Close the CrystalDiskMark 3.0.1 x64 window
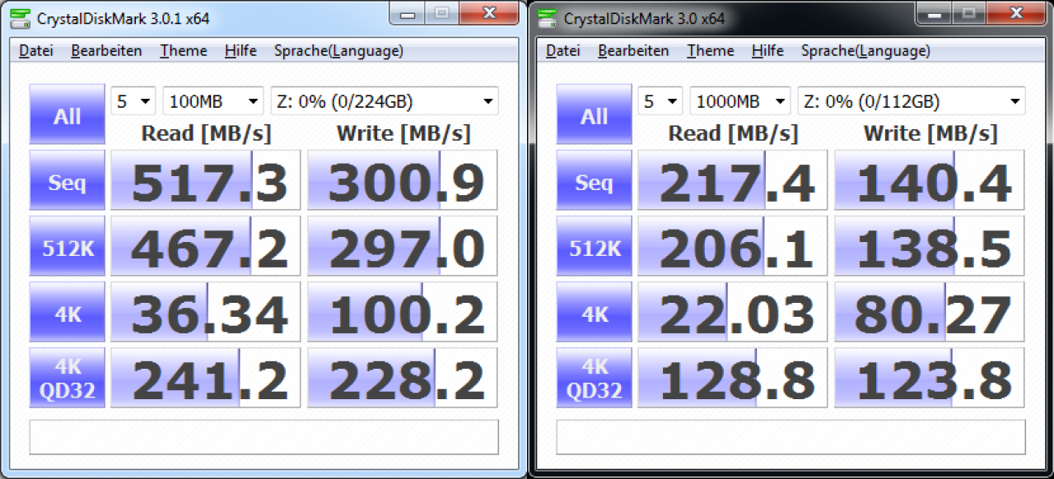The width and height of the screenshot is (1054, 479). (x=488, y=12)
